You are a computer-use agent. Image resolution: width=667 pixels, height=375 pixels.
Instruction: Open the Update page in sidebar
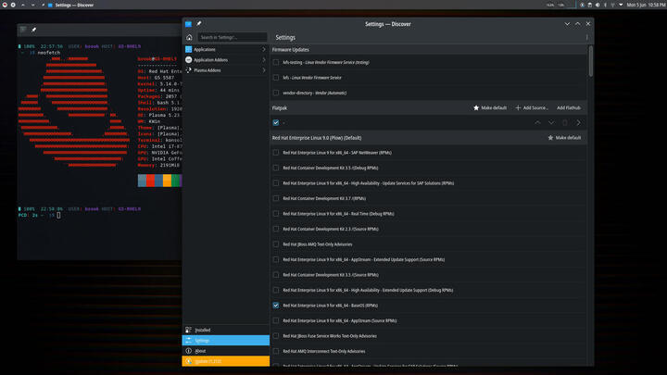(x=226, y=361)
